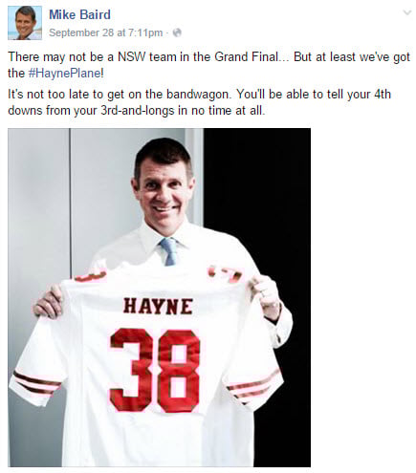Screen dimensions: 416x473
Task: Open the Hayne 38 jersey photo
Action: click(x=159, y=297)
